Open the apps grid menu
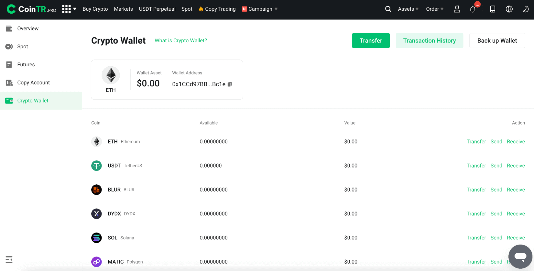Viewport: 534px width, 271px height. coord(69,9)
